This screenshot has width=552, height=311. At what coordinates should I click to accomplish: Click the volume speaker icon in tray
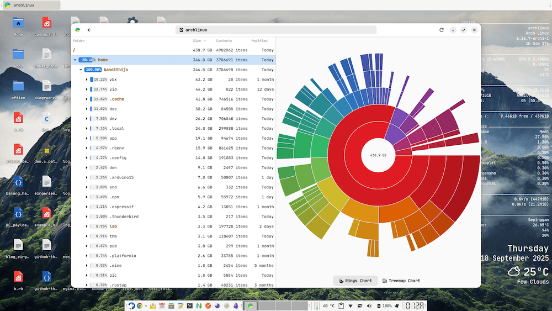[369, 305]
